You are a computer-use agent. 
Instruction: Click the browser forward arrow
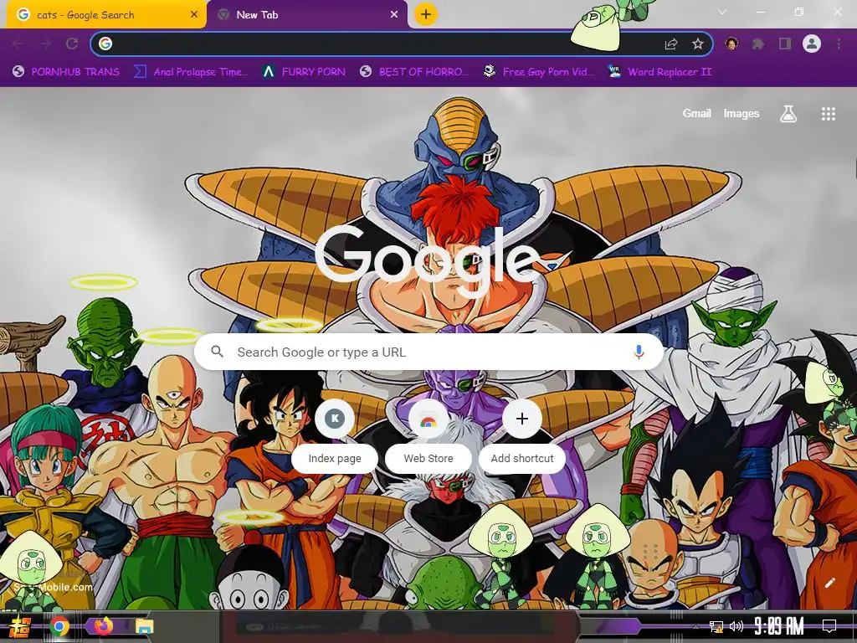click(45, 44)
